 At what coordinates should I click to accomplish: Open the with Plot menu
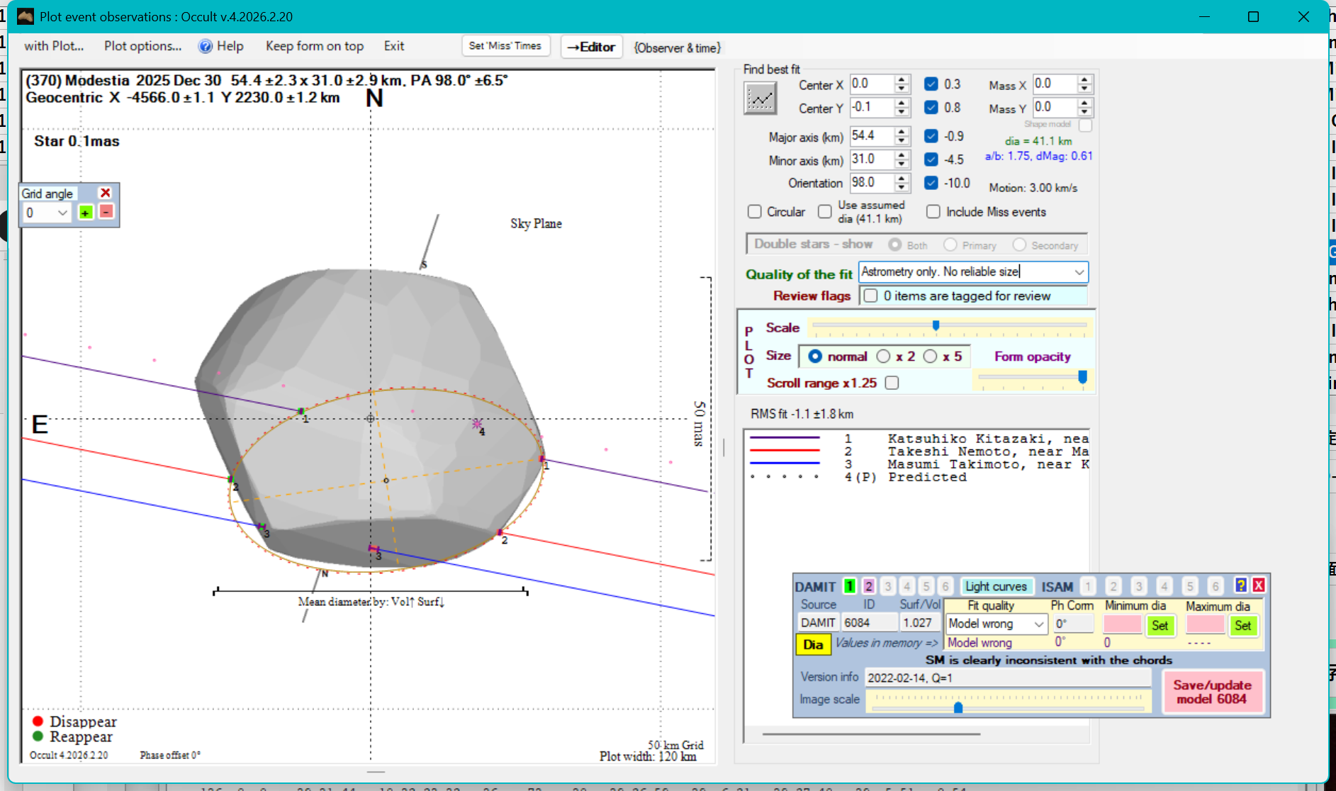54,46
